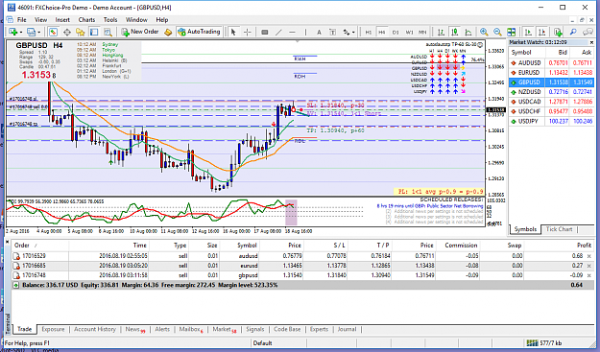The image size is (600, 352).
Task: Open the File menu
Action: [x=22, y=20]
